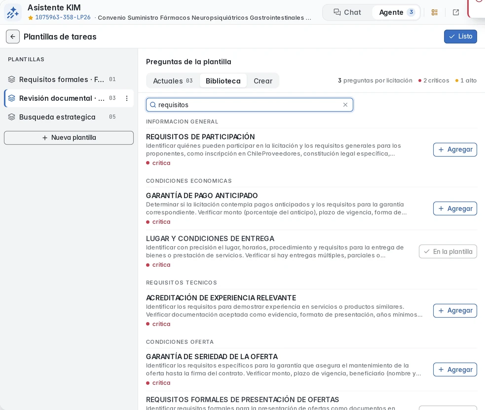Image resolution: width=485 pixels, height=410 pixels.
Task: Focus the requisitos search input field
Action: (x=249, y=105)
